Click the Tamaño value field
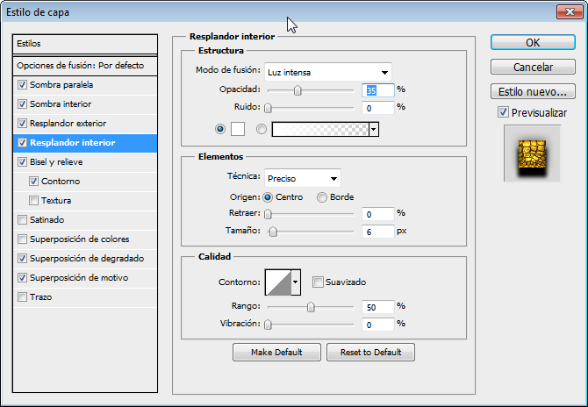The width and height of the screenshot is (588, 407). pos(378,232)
